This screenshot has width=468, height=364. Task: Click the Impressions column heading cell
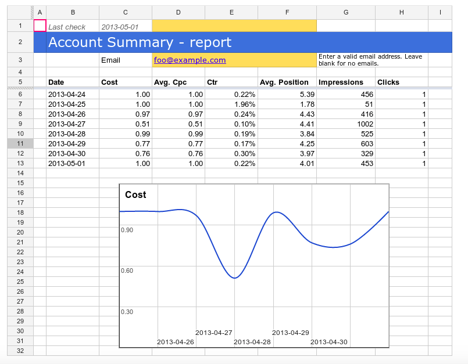(346, 82)
